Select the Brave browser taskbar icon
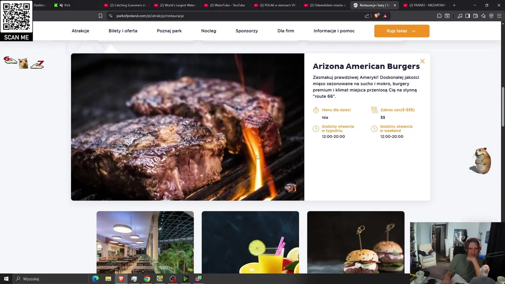 tap(121, 279)
